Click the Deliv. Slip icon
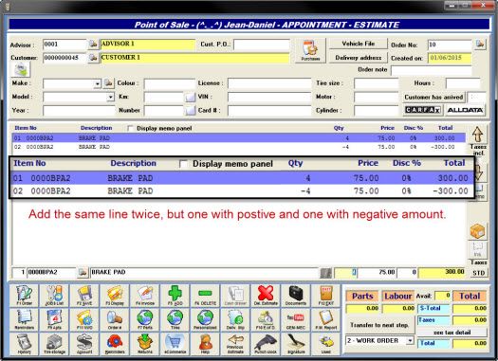Viewport: 498px width, 361px height. point(235,319)
